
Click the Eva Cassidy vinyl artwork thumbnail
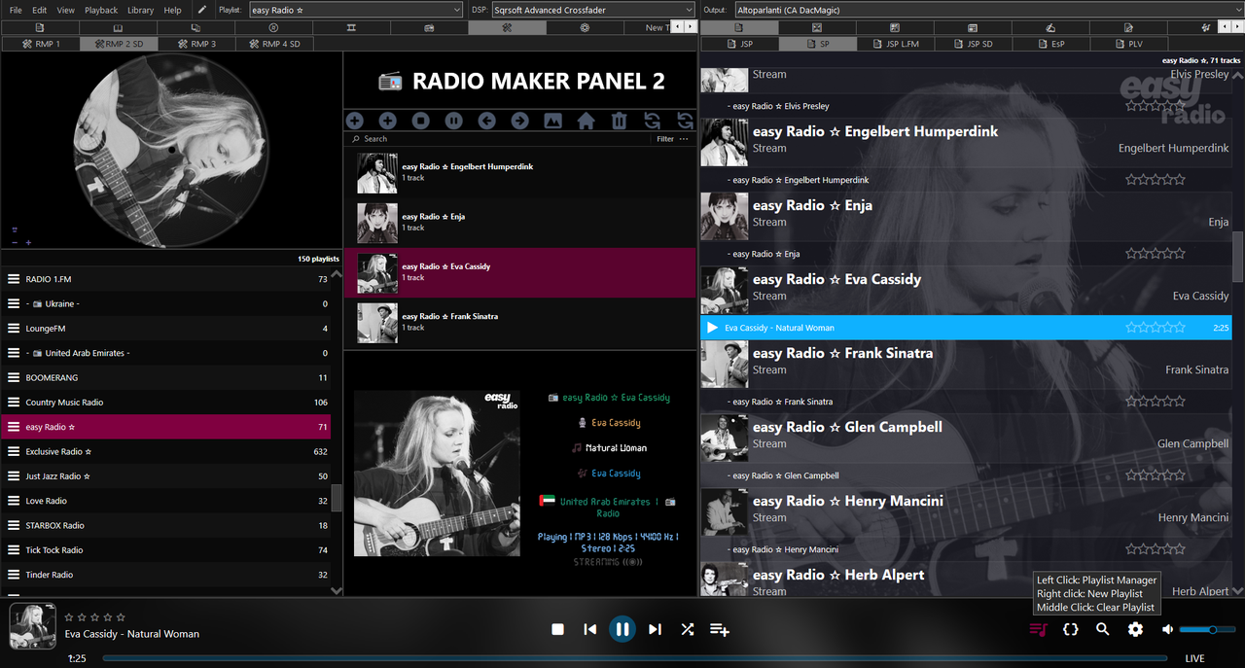click(171, 151)
